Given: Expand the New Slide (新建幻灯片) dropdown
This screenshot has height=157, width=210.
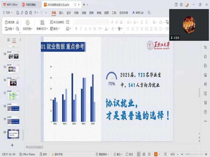Looking at the screenshot, I should [x=42, y=29].
